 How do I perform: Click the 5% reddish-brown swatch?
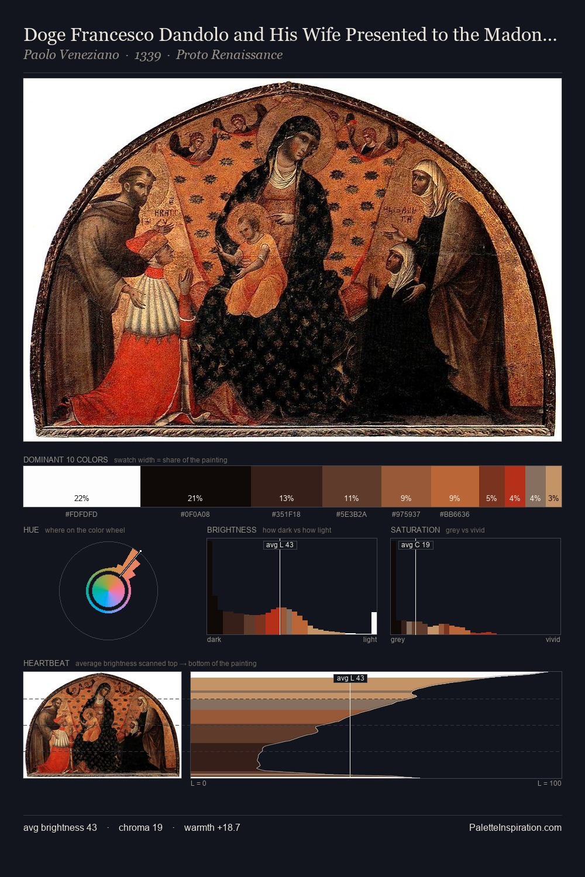pyautogui.click(x=492, y=486)
